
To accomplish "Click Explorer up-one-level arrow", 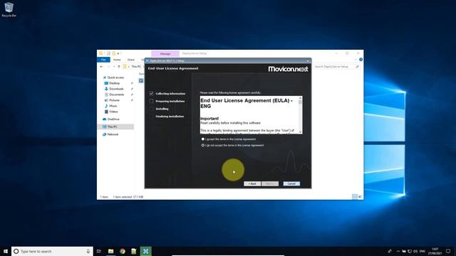I will 119,67.
